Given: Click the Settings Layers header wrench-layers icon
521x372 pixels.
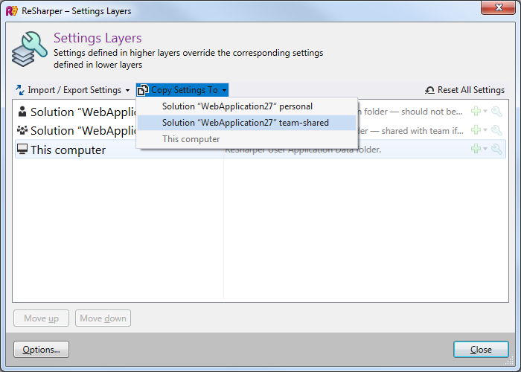Looking at the screenshot, I should pos(29,49).
